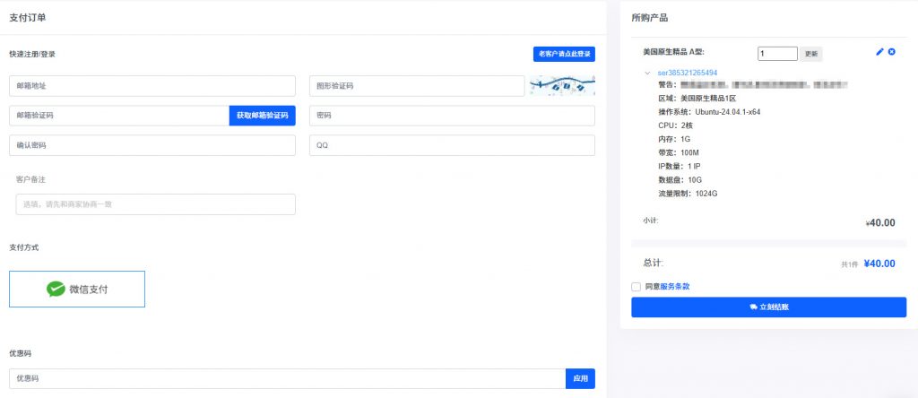The image size is (918, 398).
Task: Click the 老客户请点此登录 login button
Action: [x=564, y=54]
